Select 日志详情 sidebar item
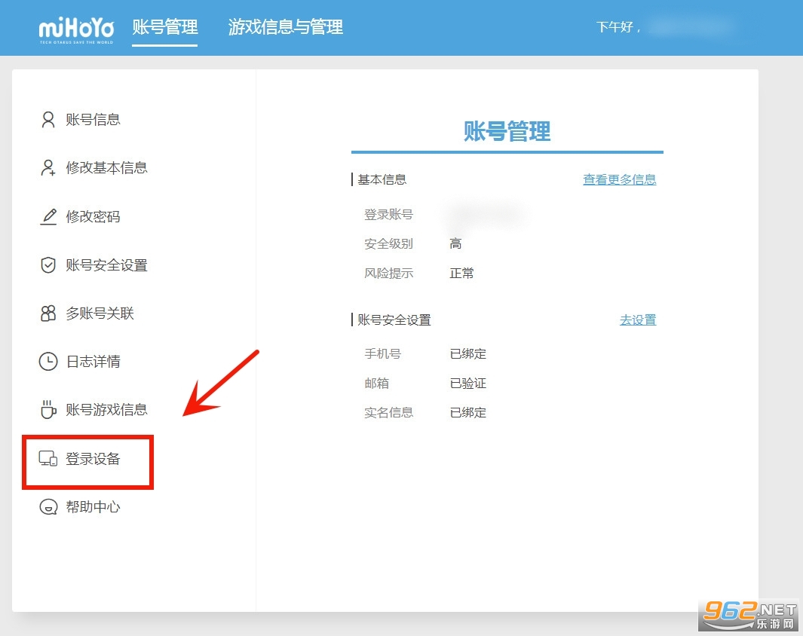 (93, 362)
